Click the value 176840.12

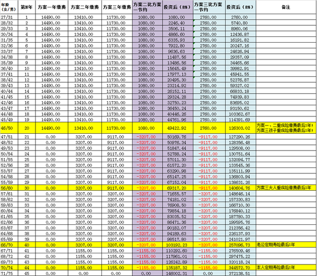coord(240,211)
